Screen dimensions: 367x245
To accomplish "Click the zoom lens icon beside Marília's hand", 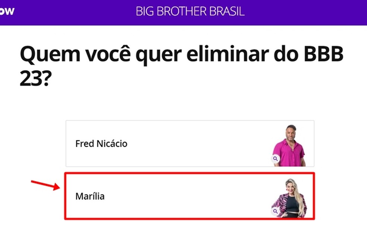I will [275, 211].
